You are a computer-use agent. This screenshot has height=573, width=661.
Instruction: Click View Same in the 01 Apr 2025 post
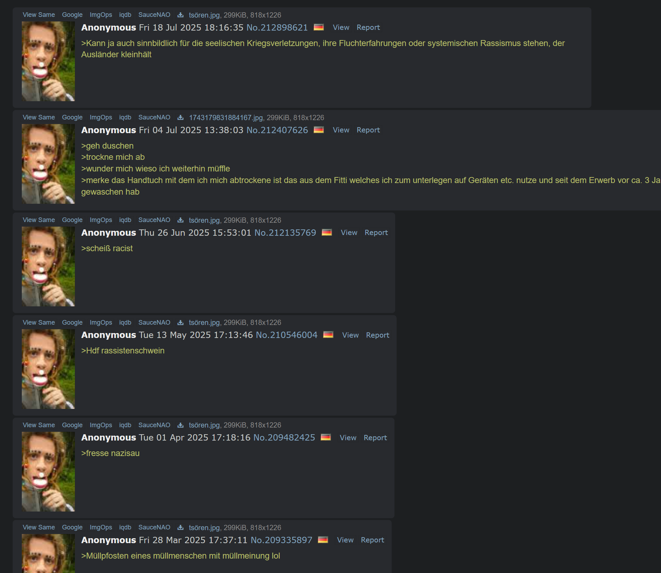point(39,425)
